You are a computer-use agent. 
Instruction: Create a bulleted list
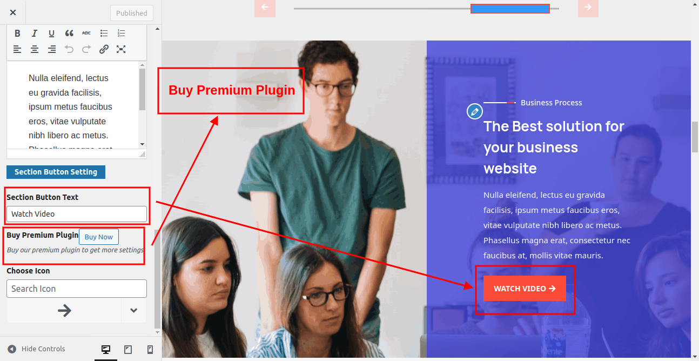tap(104, 34)
